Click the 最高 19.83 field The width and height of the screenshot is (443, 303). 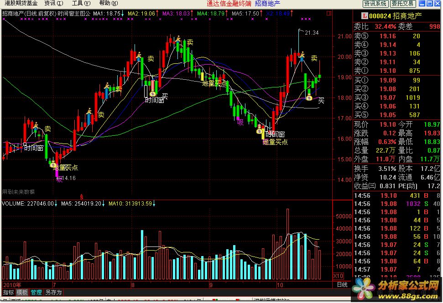419,133
